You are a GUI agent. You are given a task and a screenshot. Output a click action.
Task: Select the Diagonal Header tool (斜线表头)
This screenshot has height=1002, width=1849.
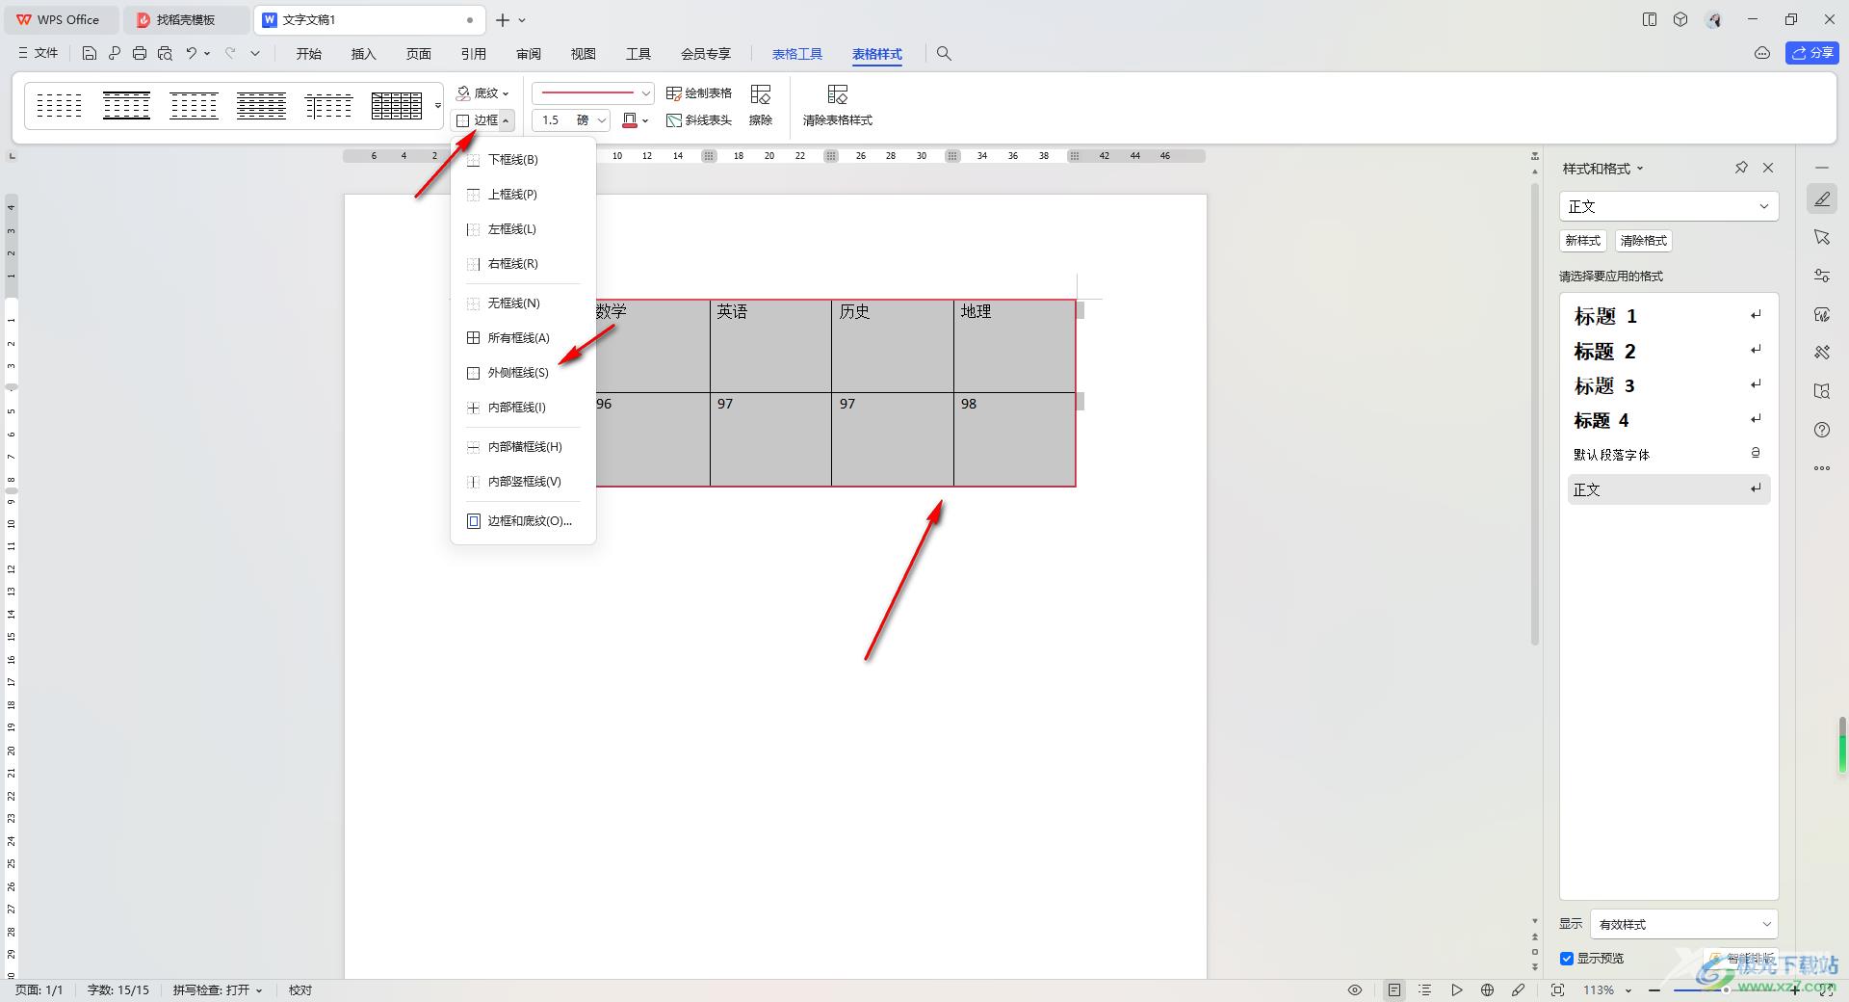tap(699, 120)
